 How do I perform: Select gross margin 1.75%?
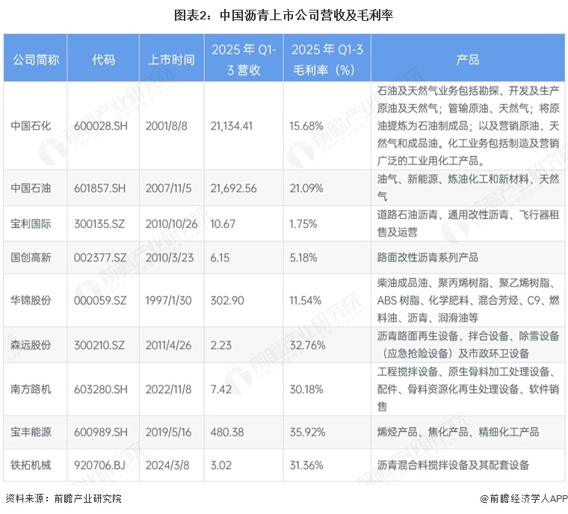pos(303,223)
